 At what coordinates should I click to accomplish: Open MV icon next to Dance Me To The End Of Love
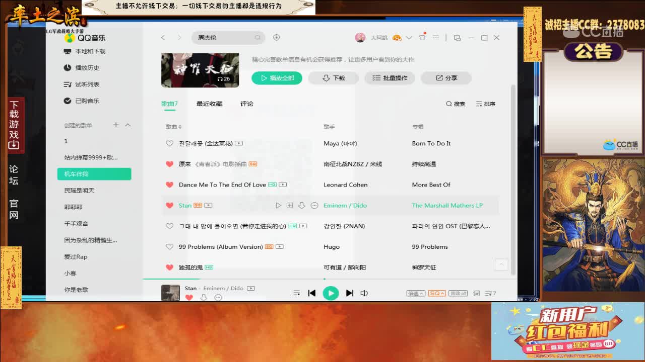pyautogui.click(x=283, y=185)
